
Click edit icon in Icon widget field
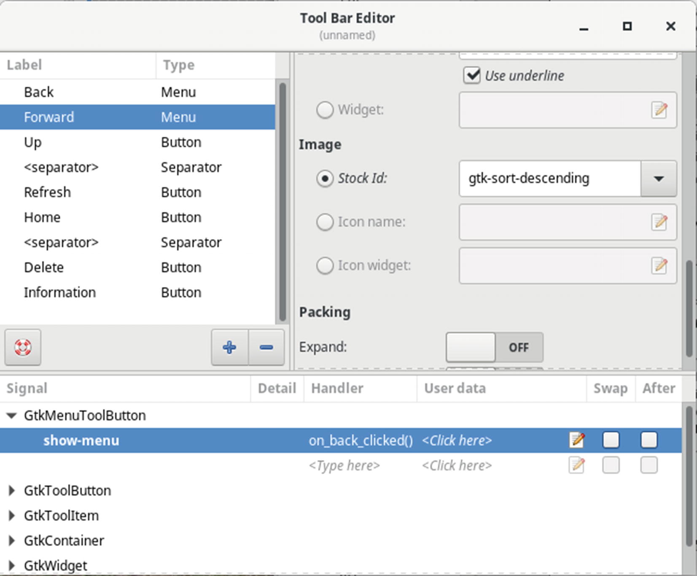click(659, 265)
